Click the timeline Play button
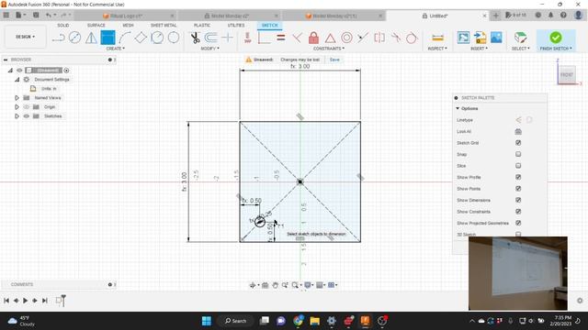This screenshot has width=588, height=330. [x=25, y=301]
